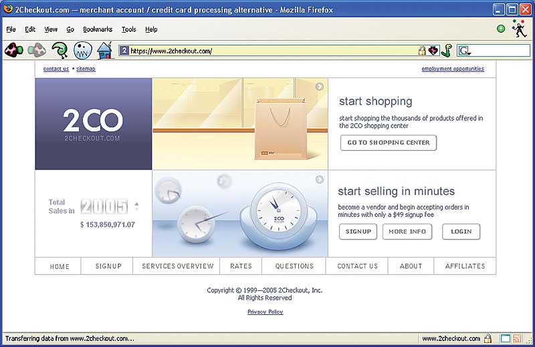Image resolution: width=535 pixels, height=347 pixels.
Task: Click the status bar padlock icon
Action: [x=488, y=338]
